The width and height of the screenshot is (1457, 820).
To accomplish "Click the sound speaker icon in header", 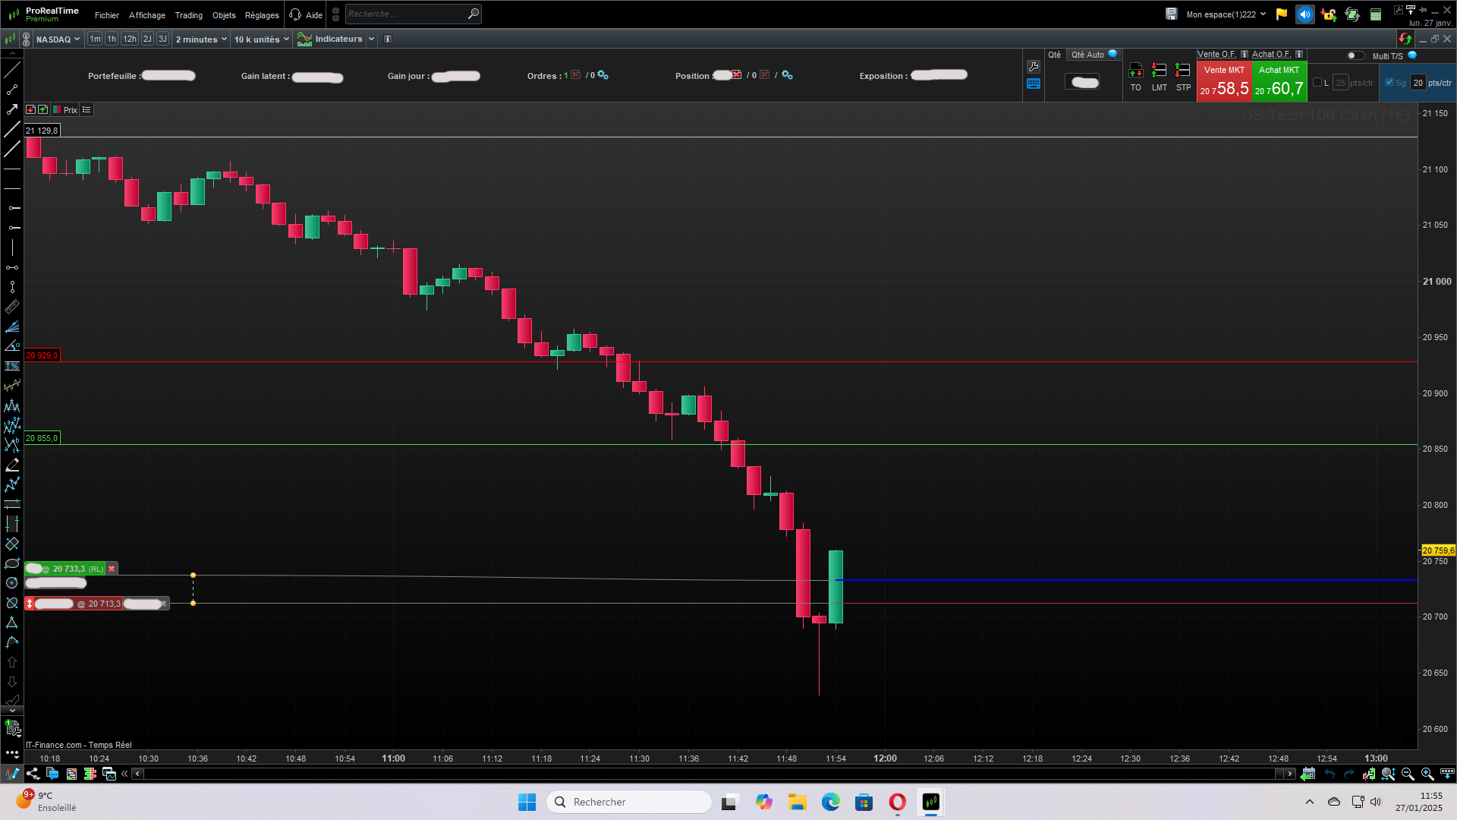I will tap(1304, 14).
